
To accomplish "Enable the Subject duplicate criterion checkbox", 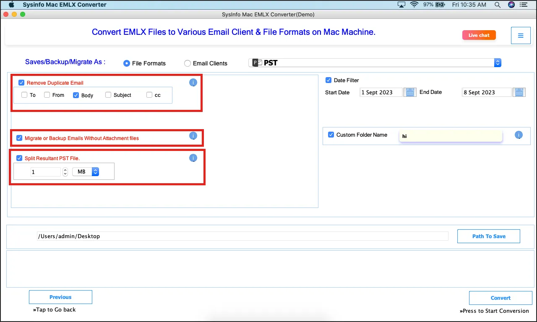I will click(108, 95).
